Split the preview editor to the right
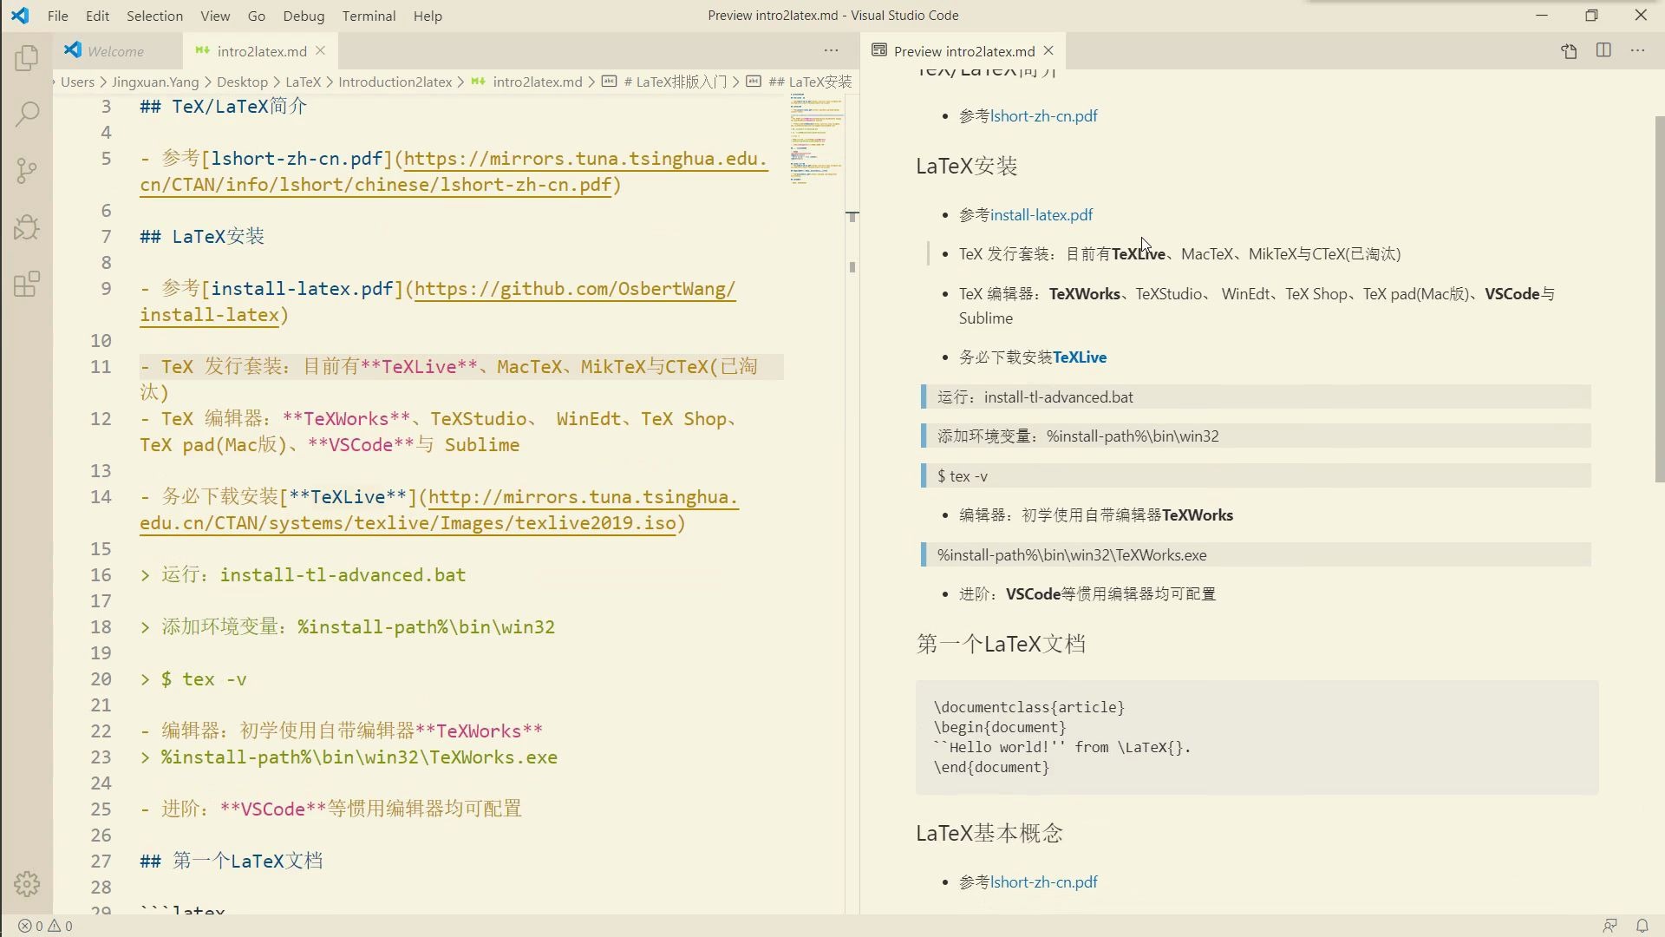Screen dimensions: 1665x937 point(1603,51)
